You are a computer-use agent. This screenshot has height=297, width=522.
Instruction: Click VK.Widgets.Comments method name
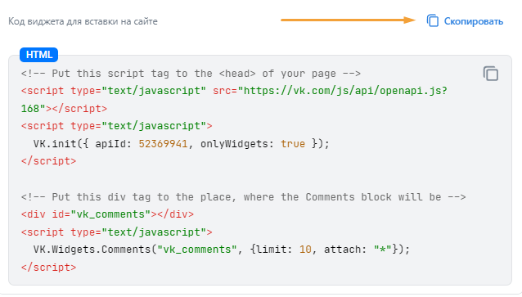click(x=92, y=250)
